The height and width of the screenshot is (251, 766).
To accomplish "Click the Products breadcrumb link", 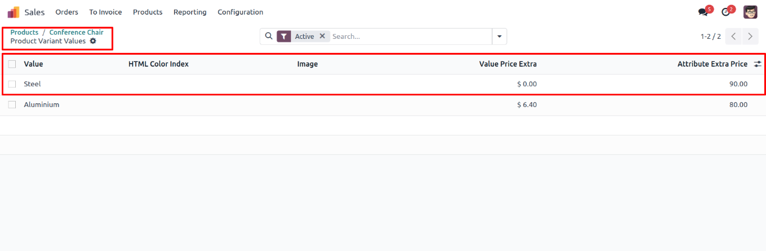I will [24, 32].
